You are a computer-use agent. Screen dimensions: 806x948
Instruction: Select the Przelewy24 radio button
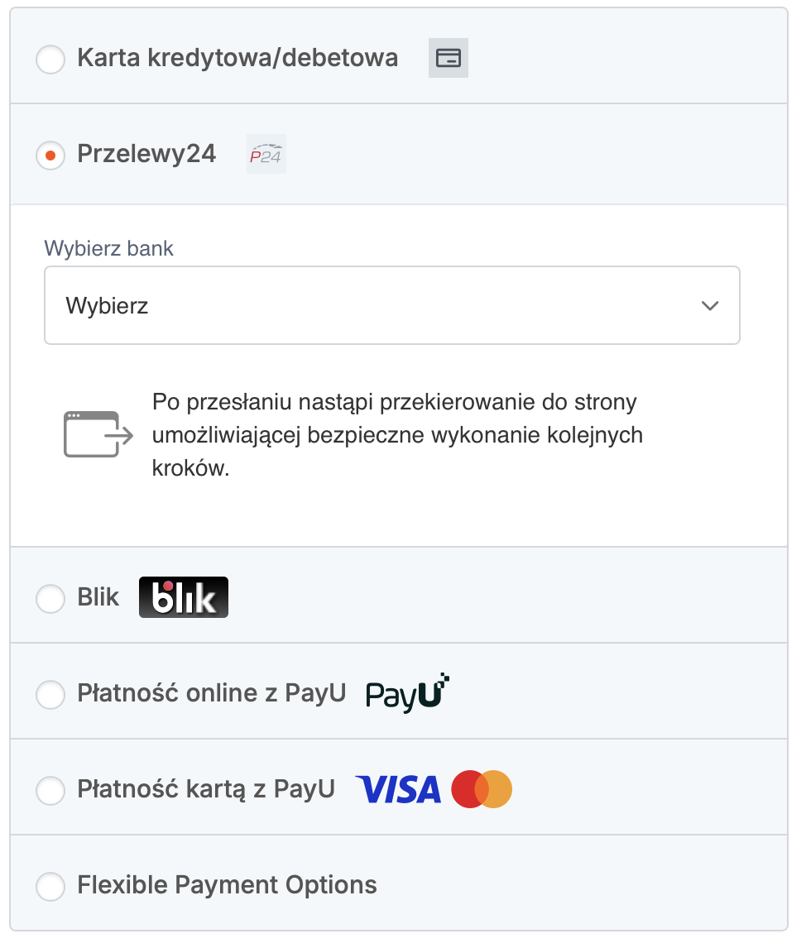coord(50,156)
